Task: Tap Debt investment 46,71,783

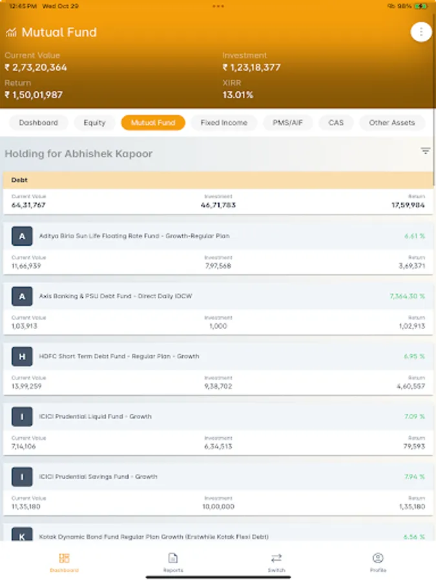Action: 218,205
